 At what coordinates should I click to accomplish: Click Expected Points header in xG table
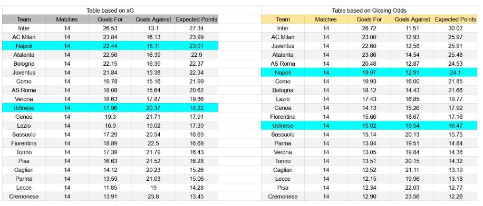196,19
